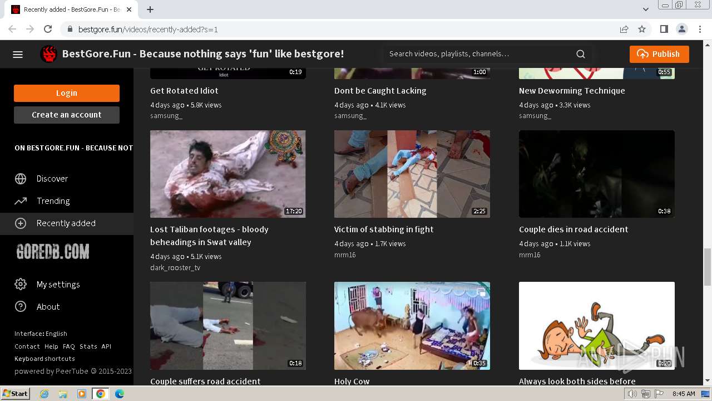
Task: Click the volume tray icon
Action: pyautogui.click(x=632, y=394)
